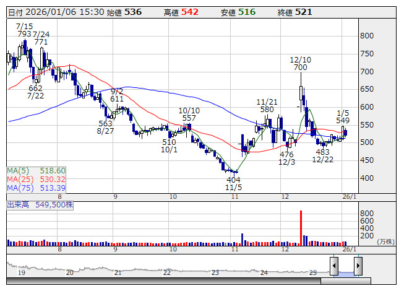Select year 24 in the navigator timeline
404x291 pixels.
pos(264,272)
